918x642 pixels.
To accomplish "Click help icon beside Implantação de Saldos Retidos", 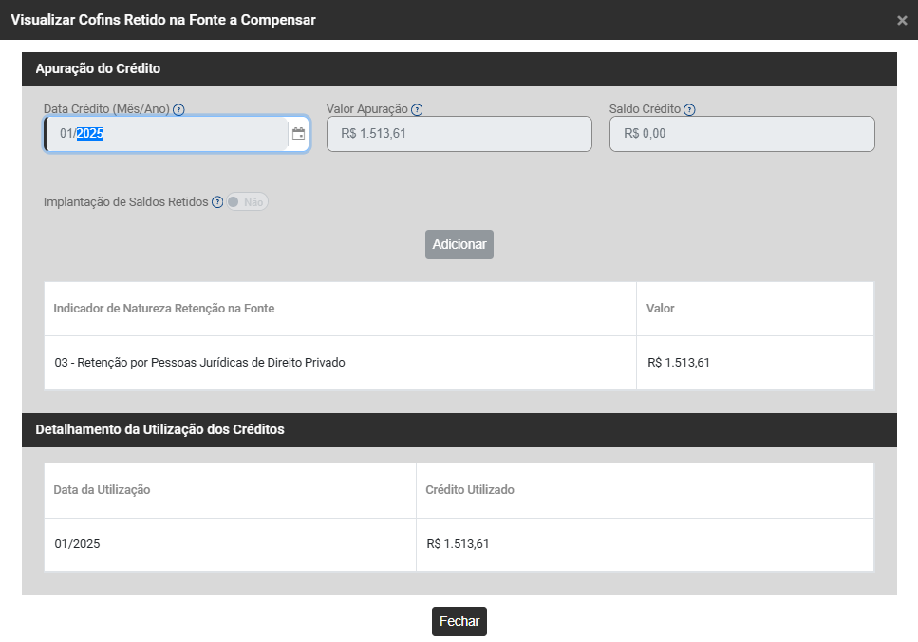I will 217,202.
